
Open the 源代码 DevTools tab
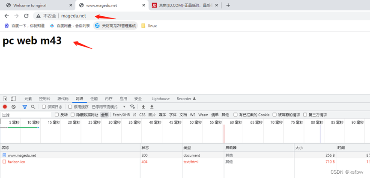[x=63, y=99]
